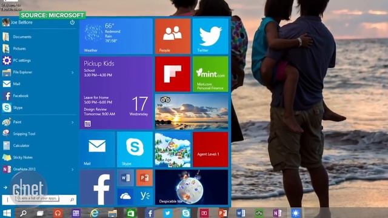
Task: Open the small PowerPoint tile
Action: pos(144,177)
